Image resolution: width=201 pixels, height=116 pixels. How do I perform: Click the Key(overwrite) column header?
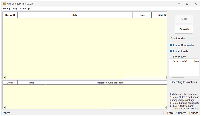tap(180, 61)
